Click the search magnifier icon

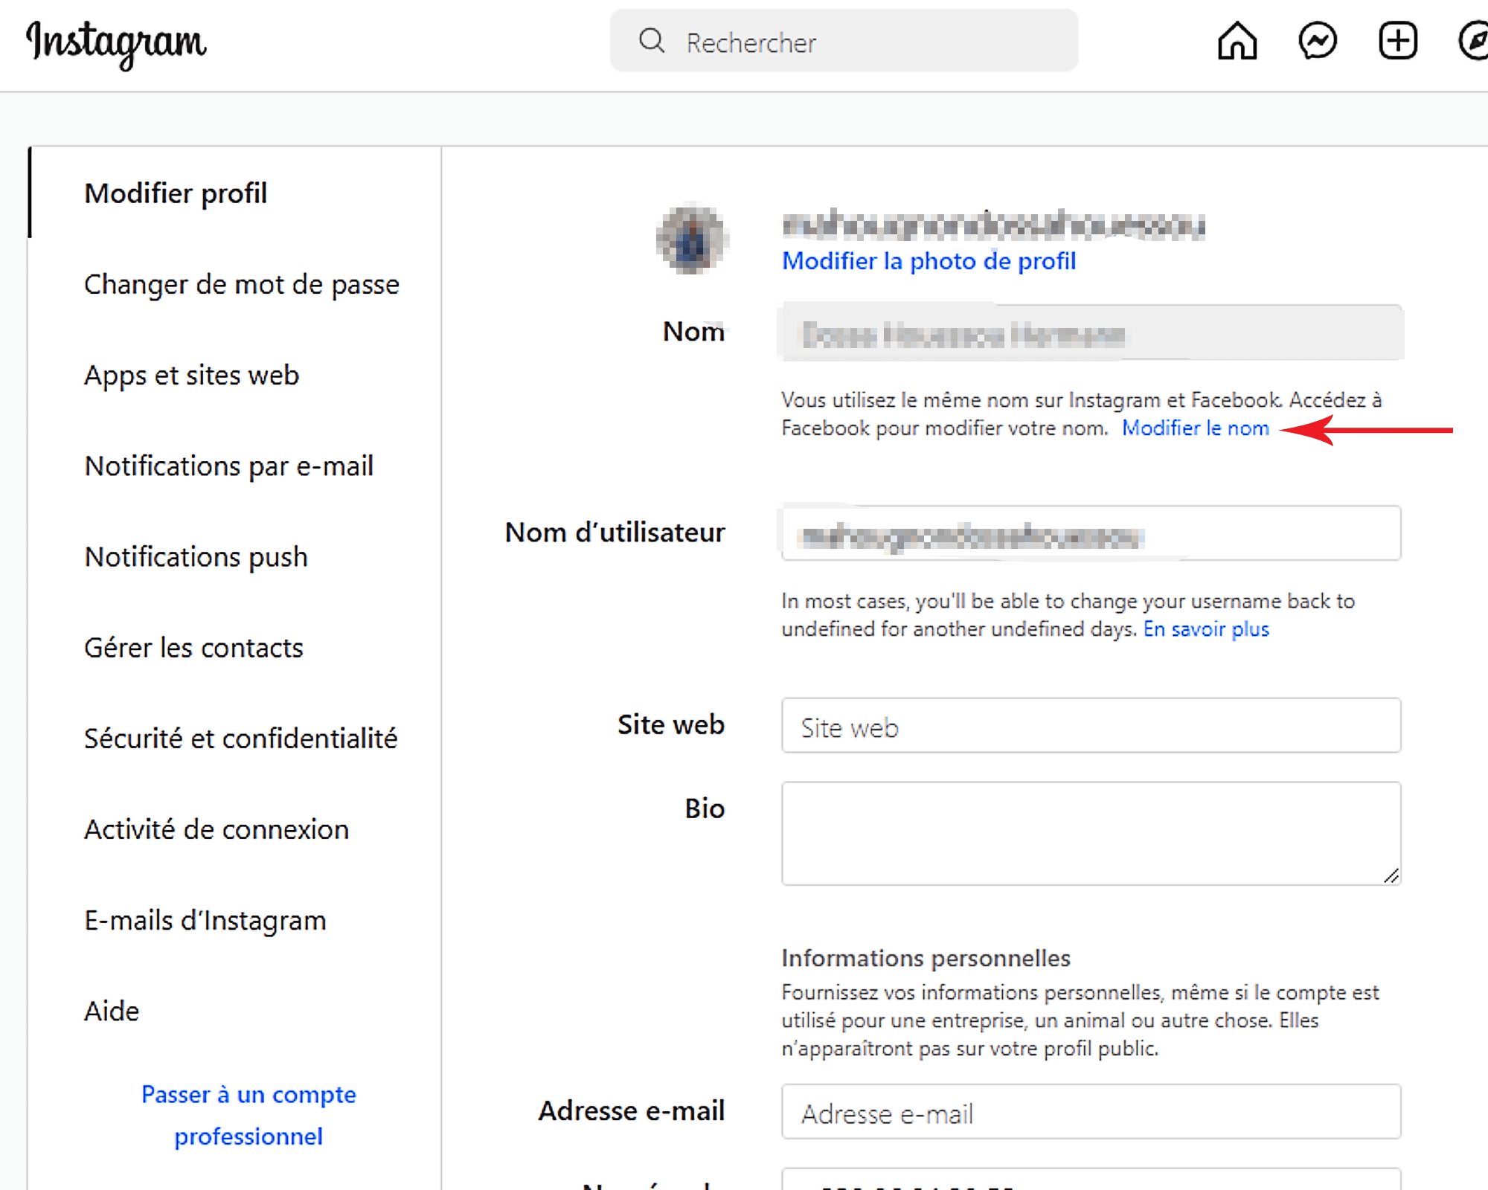coord(652,41)
